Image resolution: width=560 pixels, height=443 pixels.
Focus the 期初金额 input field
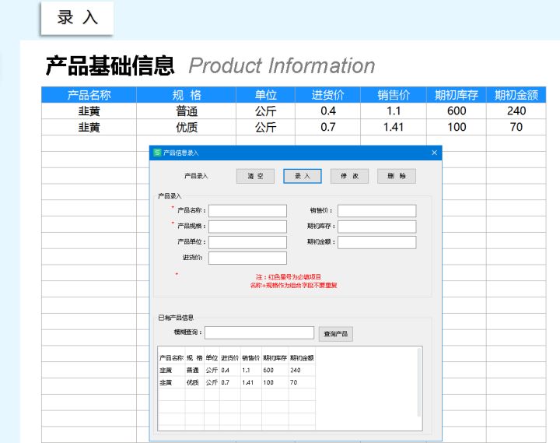(376, 242)
